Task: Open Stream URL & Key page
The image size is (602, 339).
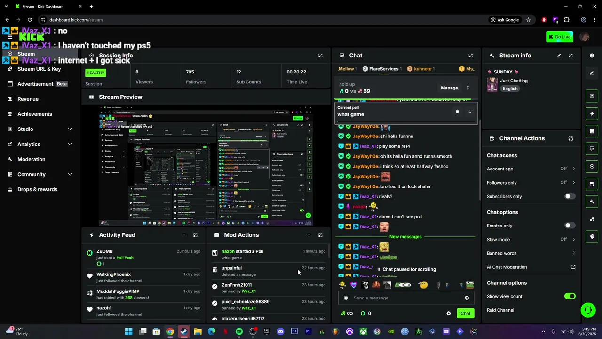Action: (39, 69)
